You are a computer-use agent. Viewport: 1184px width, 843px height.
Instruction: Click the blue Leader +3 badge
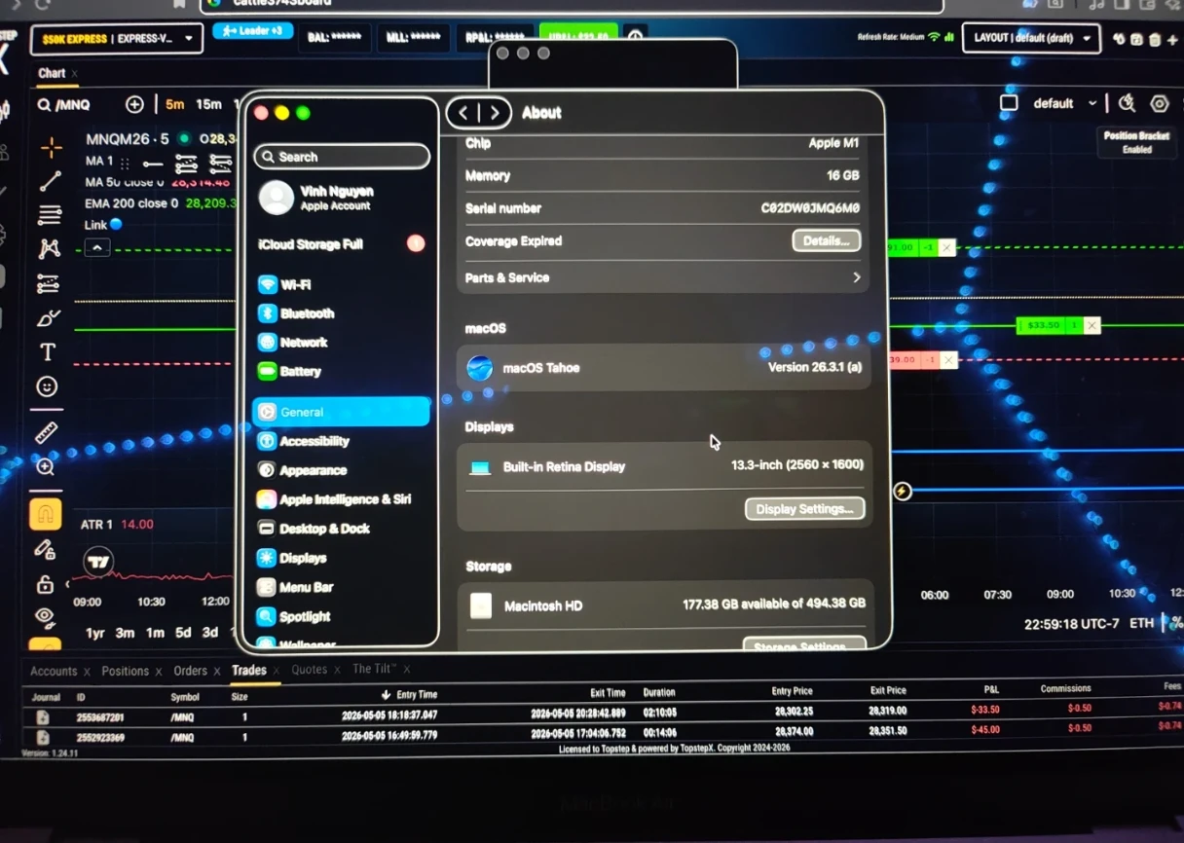252,31
